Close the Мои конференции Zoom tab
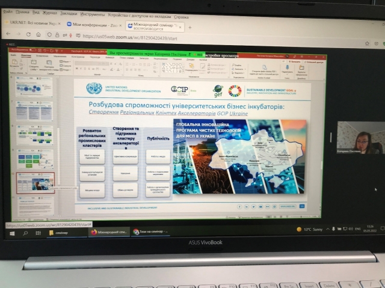This screenshot has height=288, width=385. (x=120, y=25)
